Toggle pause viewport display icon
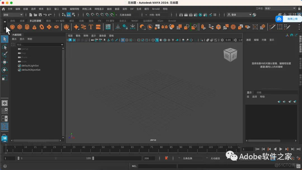 215,15
